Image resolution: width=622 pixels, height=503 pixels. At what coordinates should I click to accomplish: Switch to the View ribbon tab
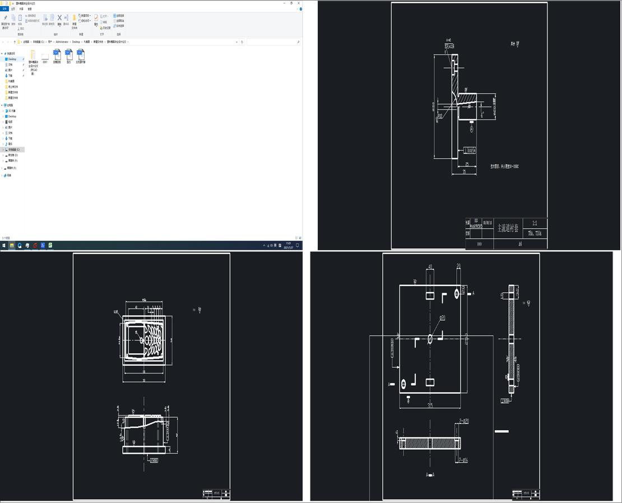pyautogui.click(x=30, y=9)
